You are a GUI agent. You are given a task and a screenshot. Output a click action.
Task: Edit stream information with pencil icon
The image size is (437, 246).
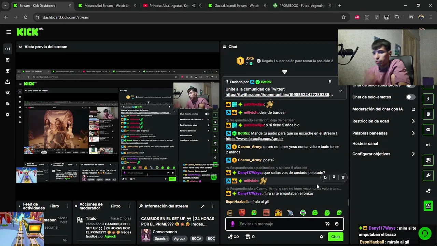click(x=203, y=206)
